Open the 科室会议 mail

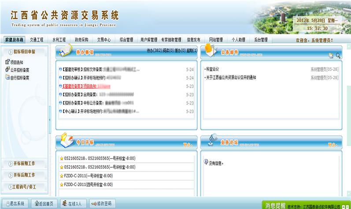click(212, 69)
